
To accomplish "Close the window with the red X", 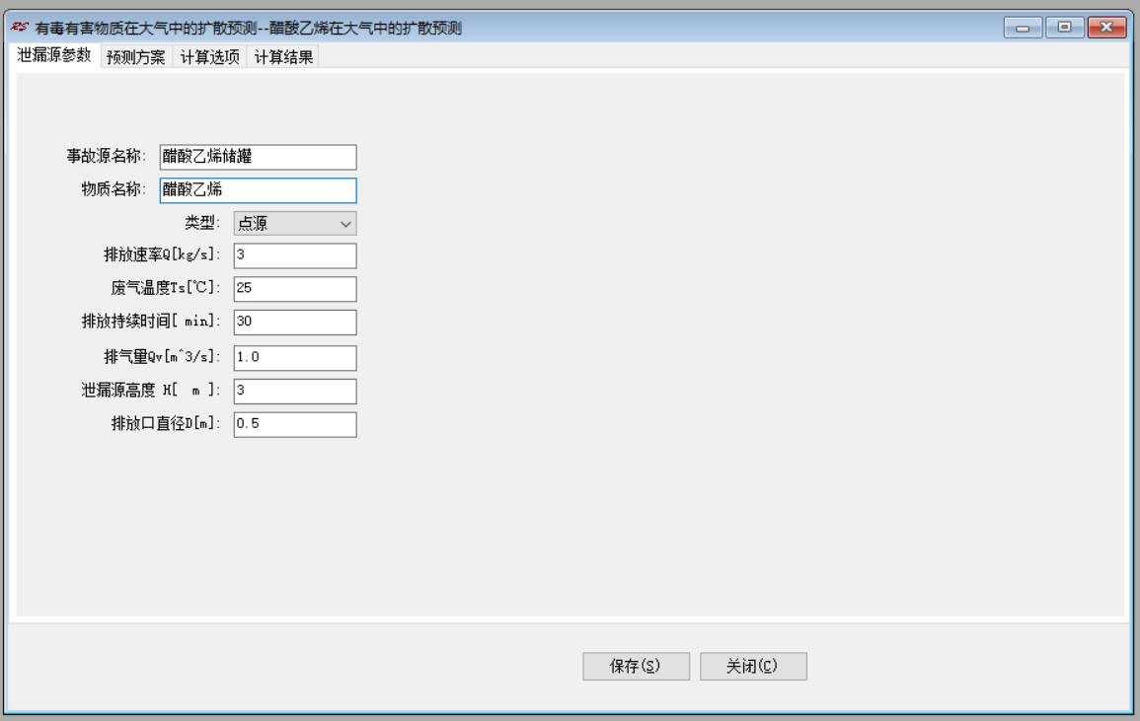I will click(1106, 28).
